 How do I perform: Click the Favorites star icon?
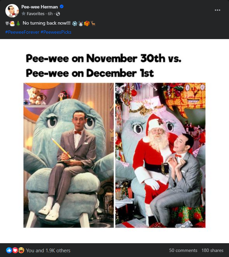tap(24, 13)
